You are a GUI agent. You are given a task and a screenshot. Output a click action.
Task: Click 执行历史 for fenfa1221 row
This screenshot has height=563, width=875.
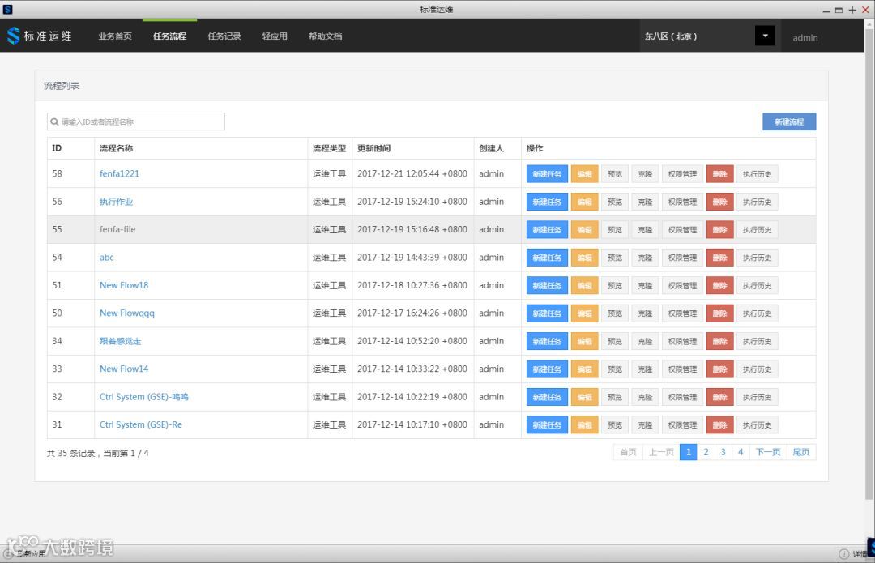point(758,174)
